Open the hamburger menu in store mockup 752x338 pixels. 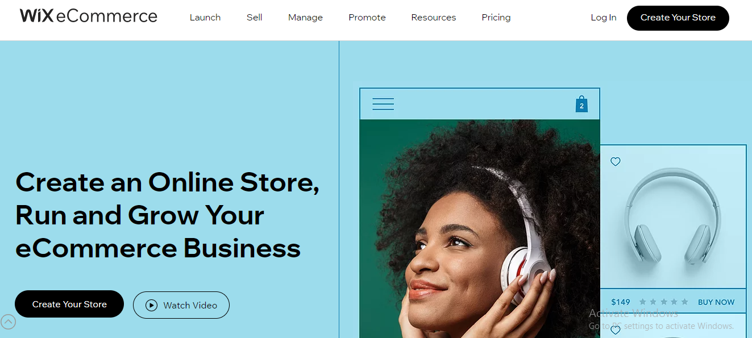pyautogui.click(x=383, y=104)
